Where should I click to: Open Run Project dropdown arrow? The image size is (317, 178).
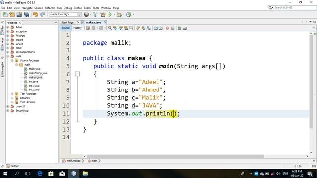coord(114,14)
